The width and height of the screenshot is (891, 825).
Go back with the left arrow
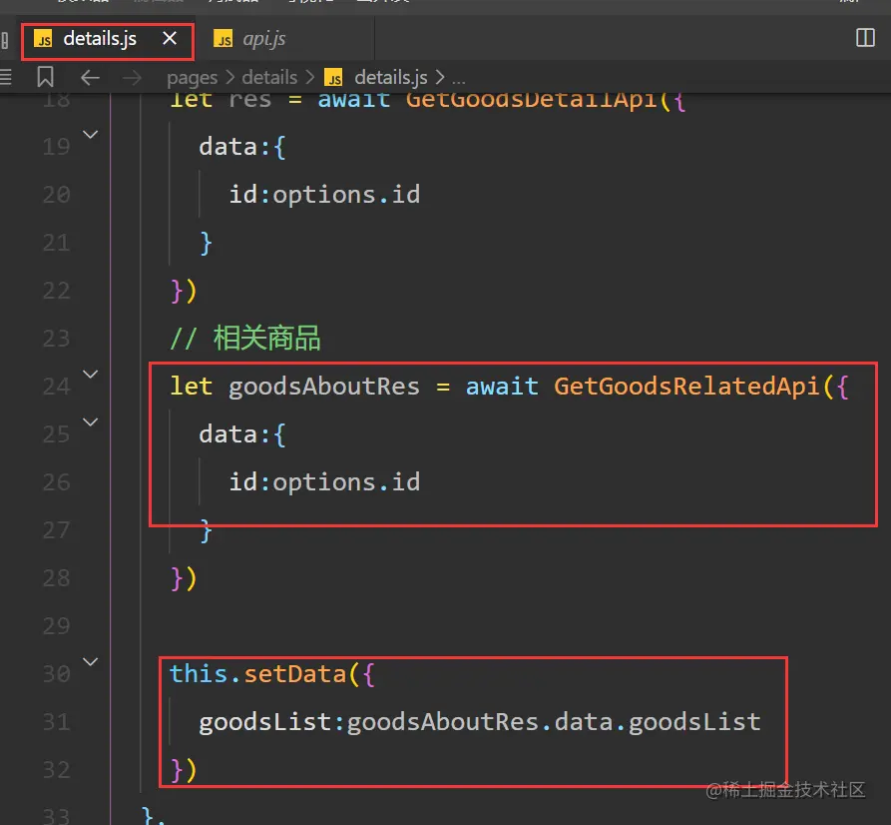91,77
